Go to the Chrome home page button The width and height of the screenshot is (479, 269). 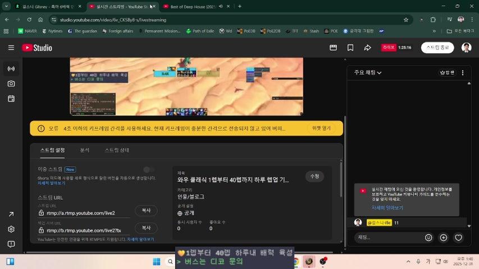coord(40,20)
